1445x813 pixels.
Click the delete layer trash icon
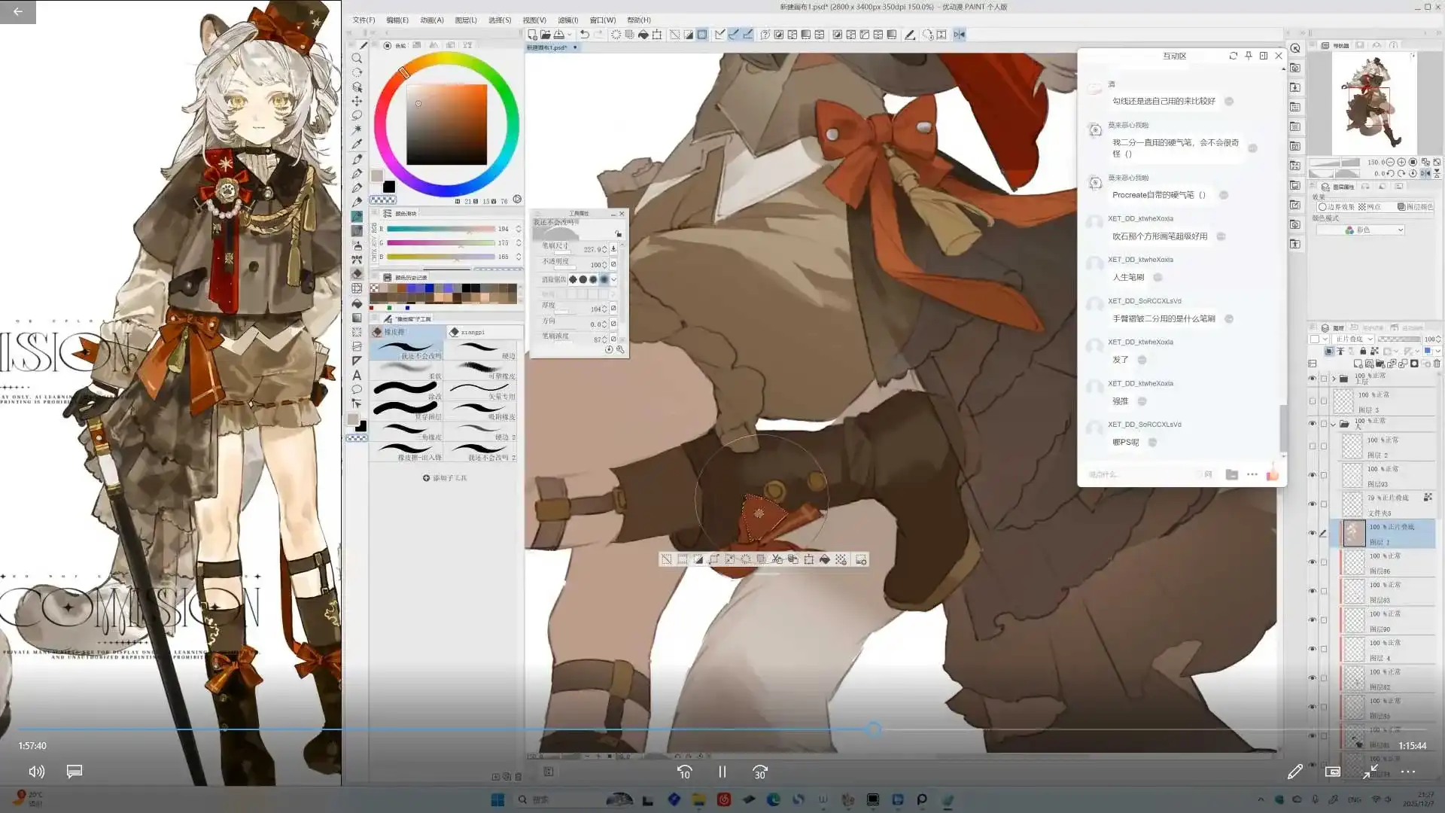click(x=1437, y=364)
